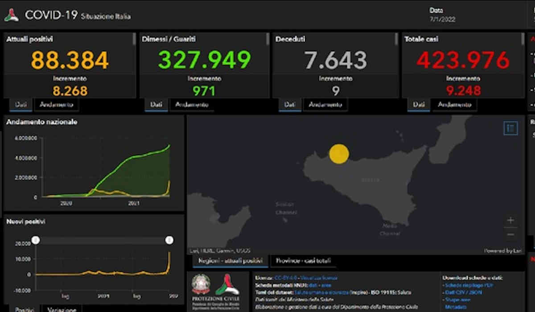Select Regioni - attuali positivi map tab
The image size is (535, 312).
[230, 261]
